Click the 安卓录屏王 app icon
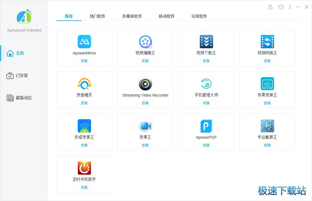The image size is (312, 201). [84, 125]
